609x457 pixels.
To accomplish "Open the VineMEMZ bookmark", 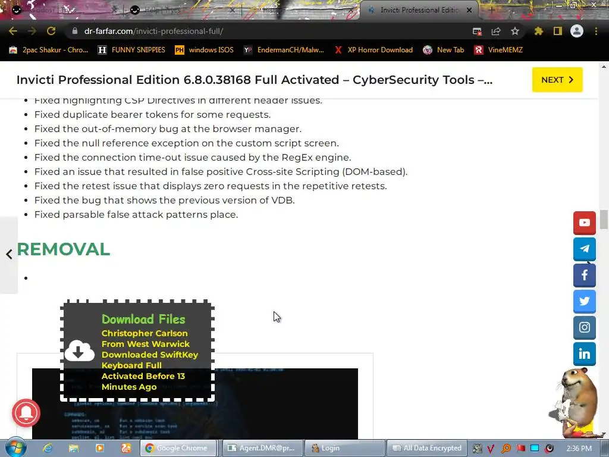I will click(x=498, y=50).
